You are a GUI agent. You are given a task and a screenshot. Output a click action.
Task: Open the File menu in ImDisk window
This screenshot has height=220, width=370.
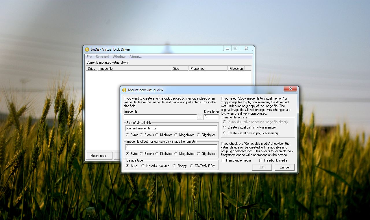pyautogui.click(x=89, y=57)
